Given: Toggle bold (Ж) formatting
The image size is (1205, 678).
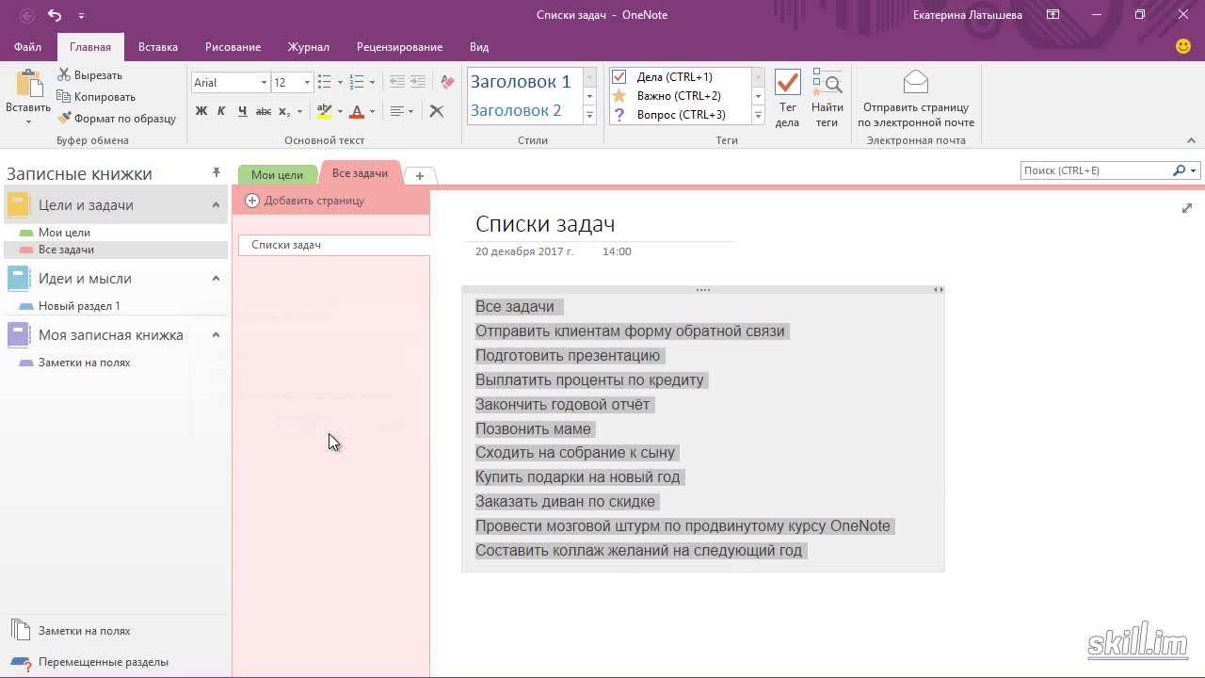Looking at the screenshot, I should point(201,111).
